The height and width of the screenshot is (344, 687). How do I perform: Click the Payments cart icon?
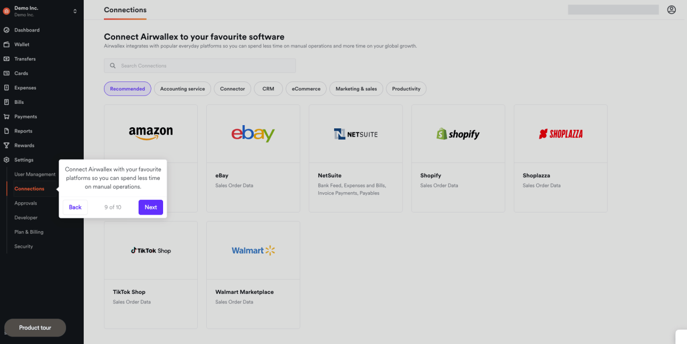coord(6,117)
